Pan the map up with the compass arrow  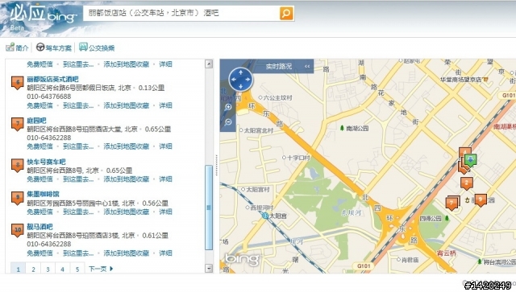[240, 72]
